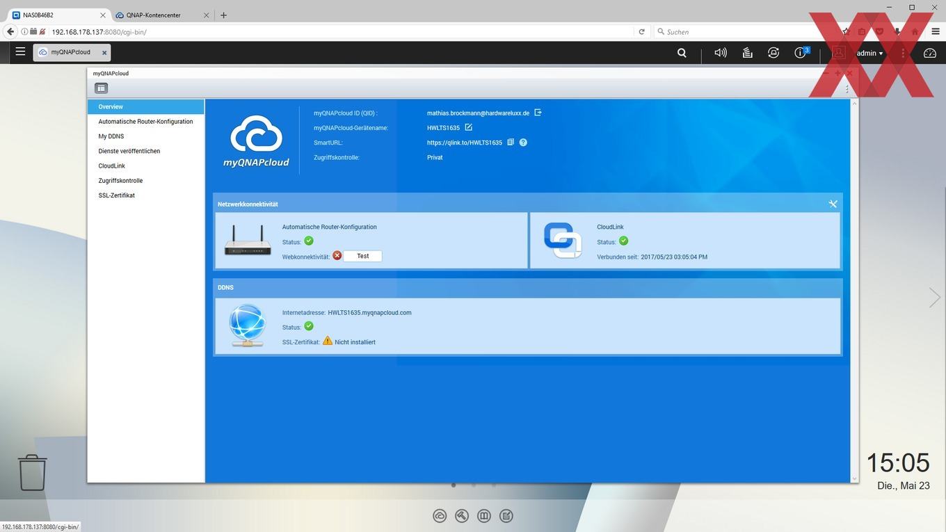Click the DDNS globe icon
Screen dimensions: 946x532
click(247, 325)
